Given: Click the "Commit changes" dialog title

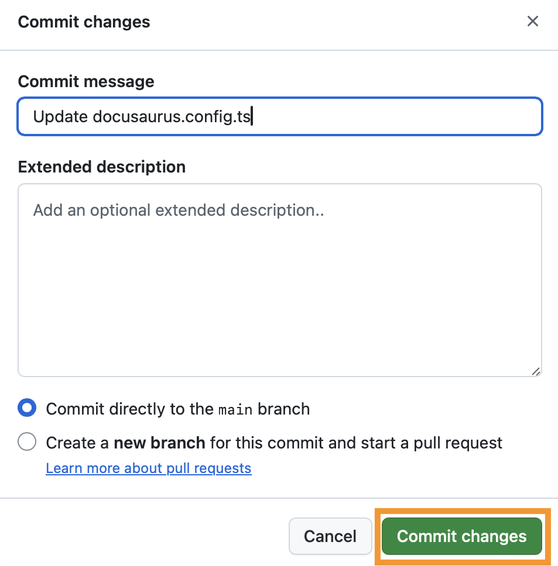Looking at the screenshot, I should point(84,22).
